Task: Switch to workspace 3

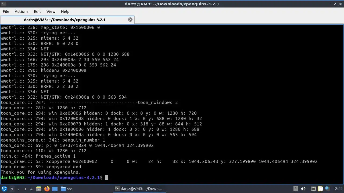Action: (25, 189)
